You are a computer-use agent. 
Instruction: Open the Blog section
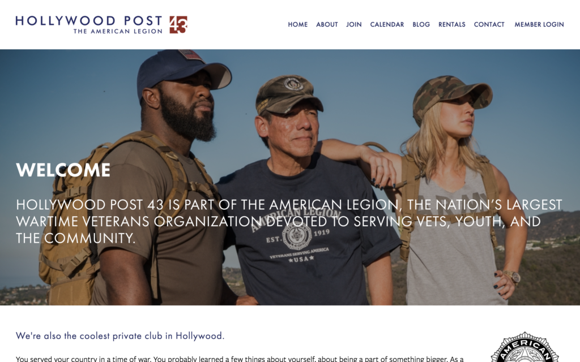[421, 24]
